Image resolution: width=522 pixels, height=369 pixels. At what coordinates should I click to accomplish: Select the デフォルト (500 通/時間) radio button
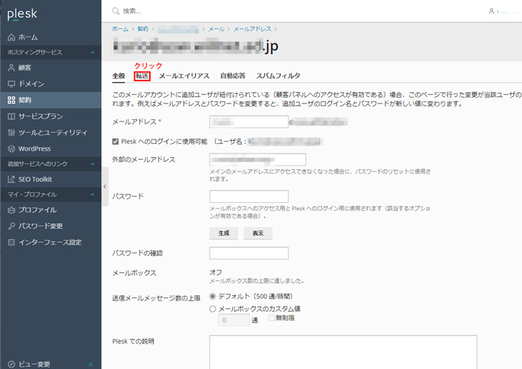(x=213, y=297)
